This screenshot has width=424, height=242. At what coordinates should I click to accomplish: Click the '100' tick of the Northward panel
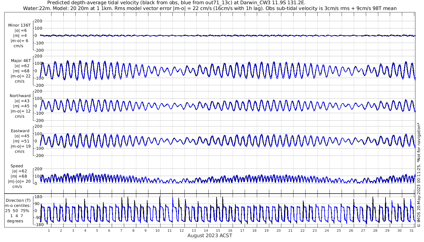click(x=38, y=98)
